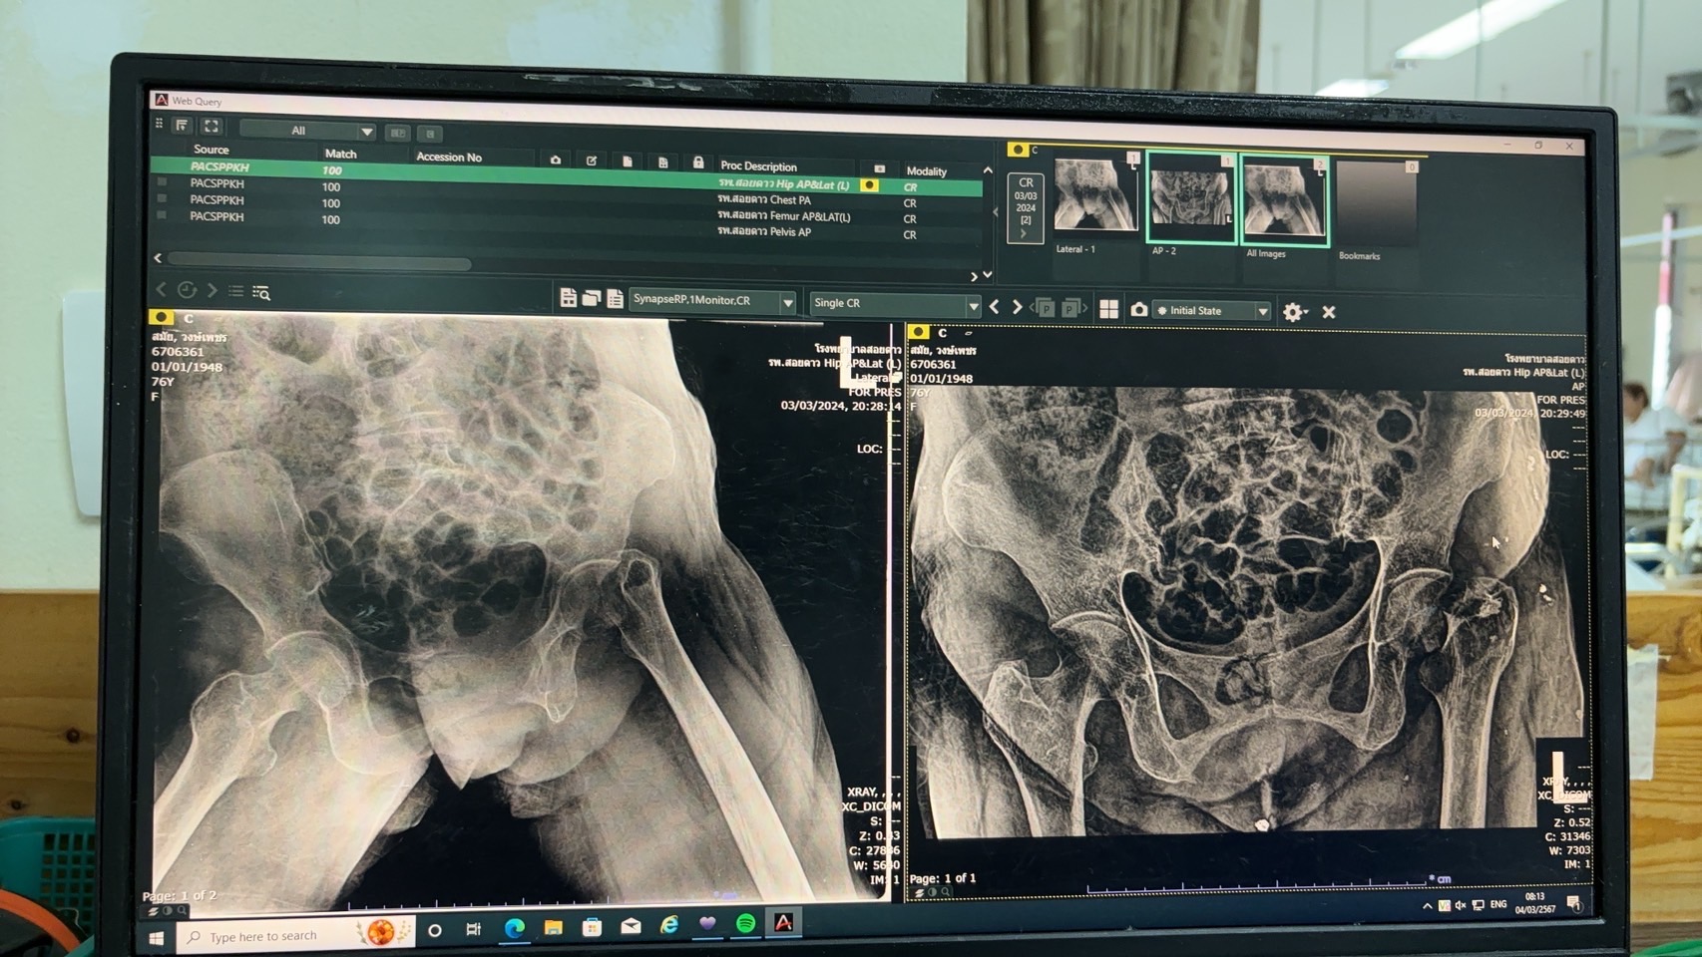The height and width of the screenshot is (957, 1702).
Task: Click the search list icon
Action: (261, 292)
